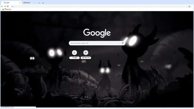Open a new tab with the plus button
This screenshot has height=109, width=194.
[43, 3]
